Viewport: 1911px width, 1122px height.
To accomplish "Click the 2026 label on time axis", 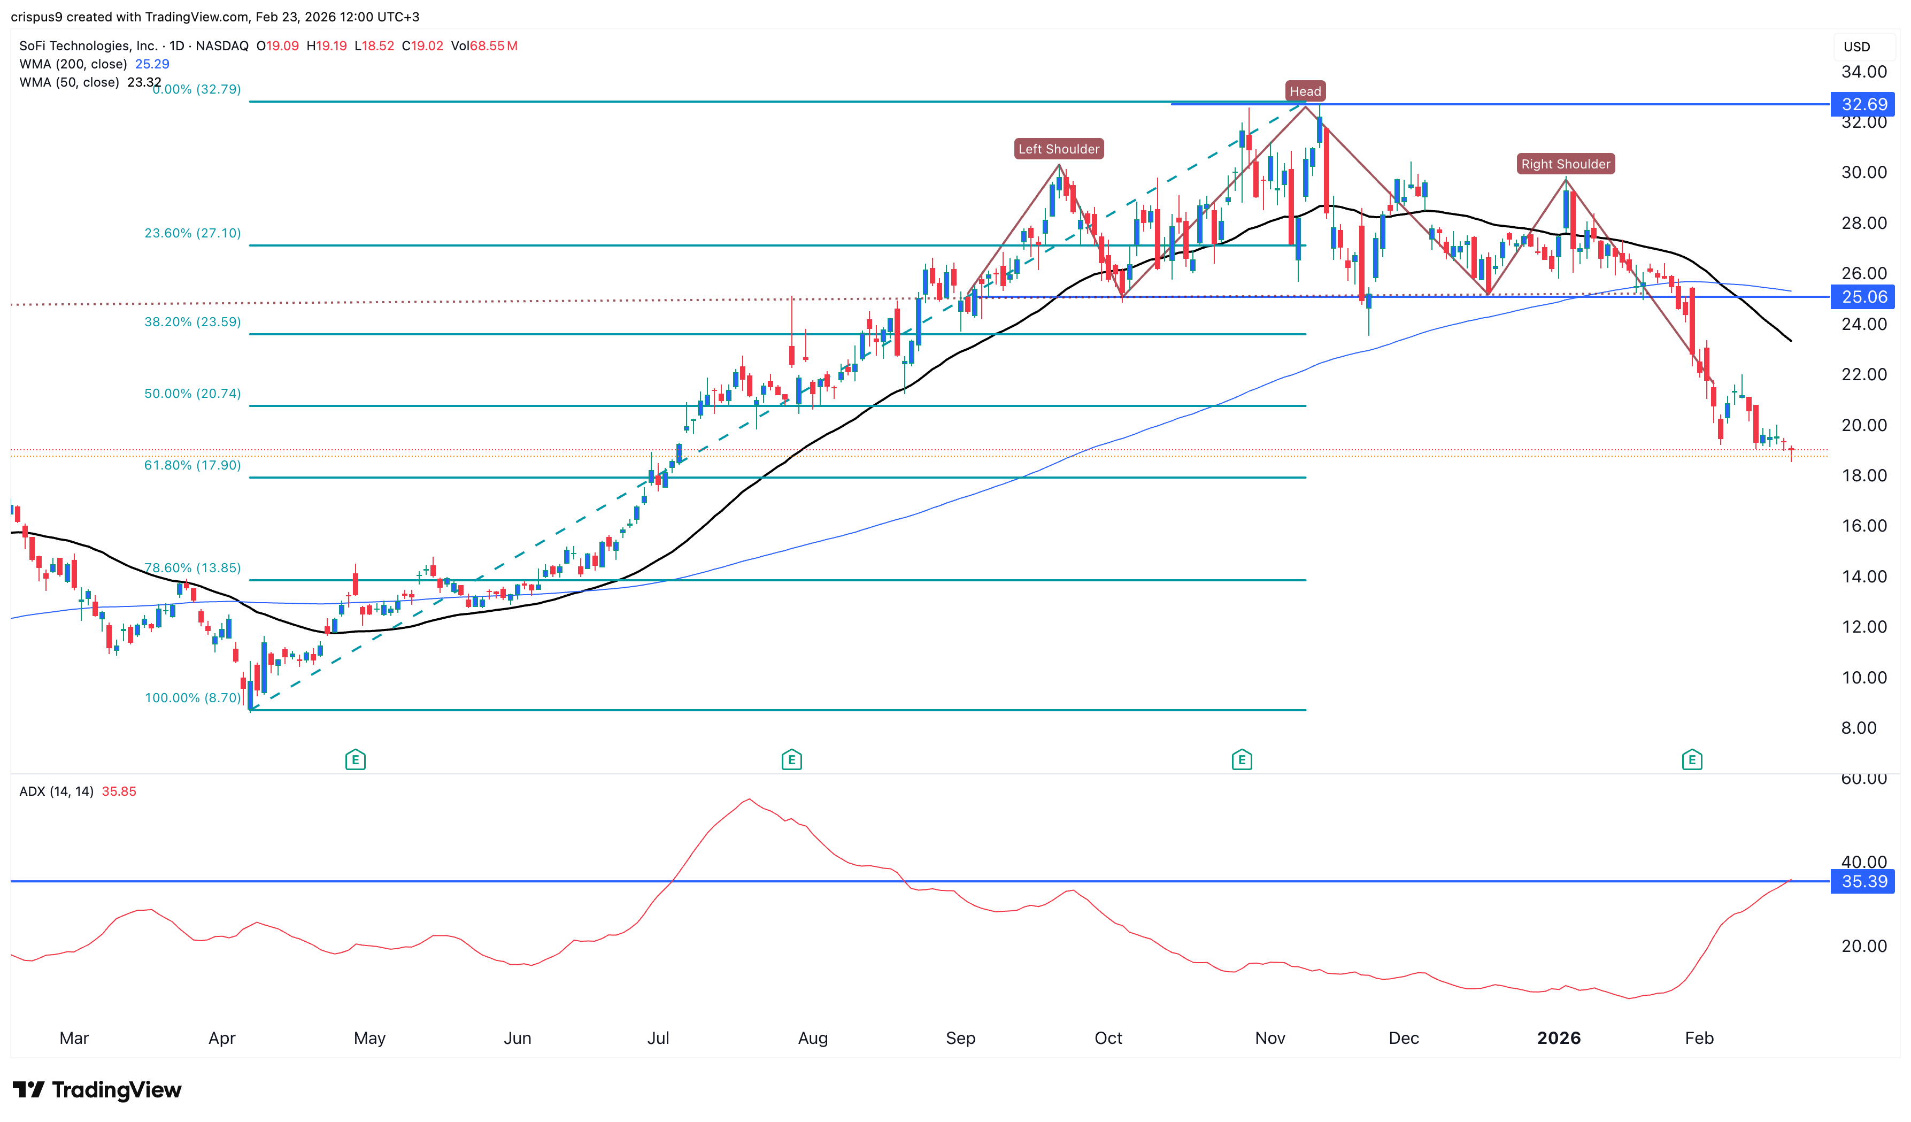I will coord(1559,1038).
